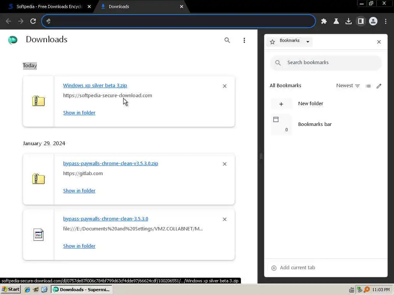Viewport: 394px width, 295px height.
Task: Click the keyboard icon in system tray
Action: tap(352, 290)
